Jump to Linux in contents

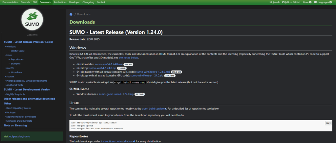[9, 55]
